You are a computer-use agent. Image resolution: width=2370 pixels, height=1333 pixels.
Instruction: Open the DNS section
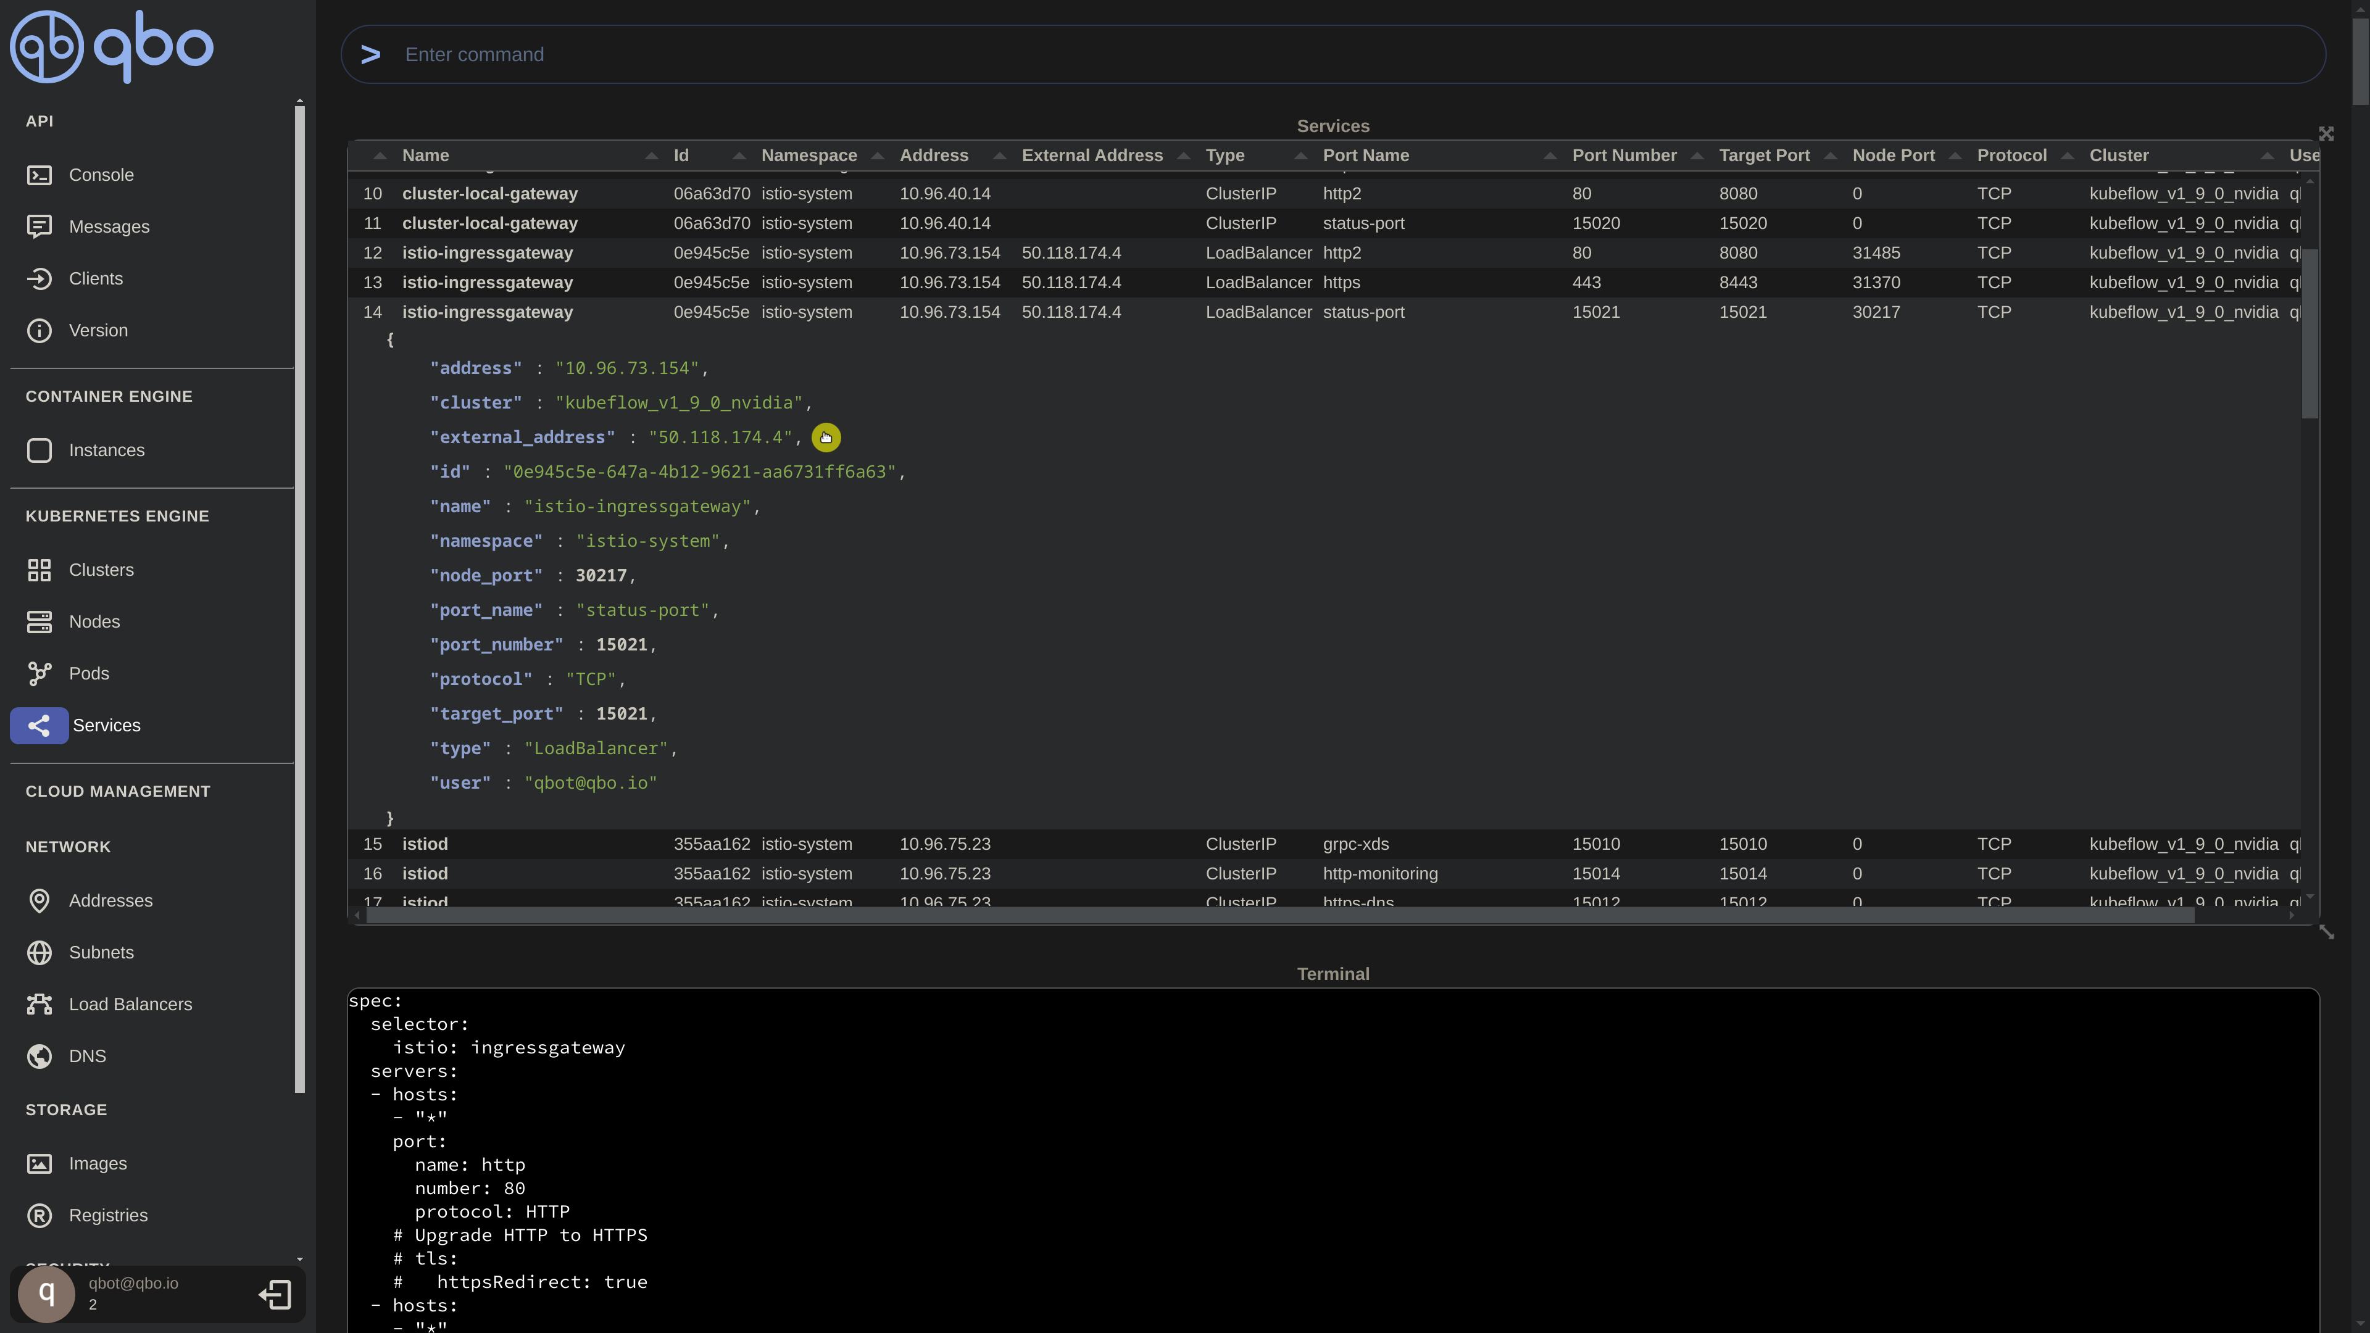tap(88, 1055)
